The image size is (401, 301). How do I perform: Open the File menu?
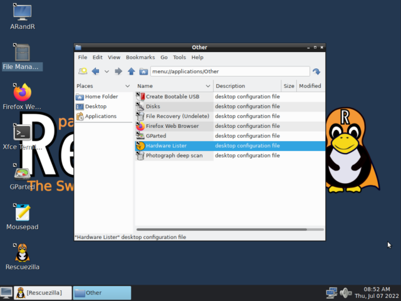pyautogui.click(x=82, y=57)
